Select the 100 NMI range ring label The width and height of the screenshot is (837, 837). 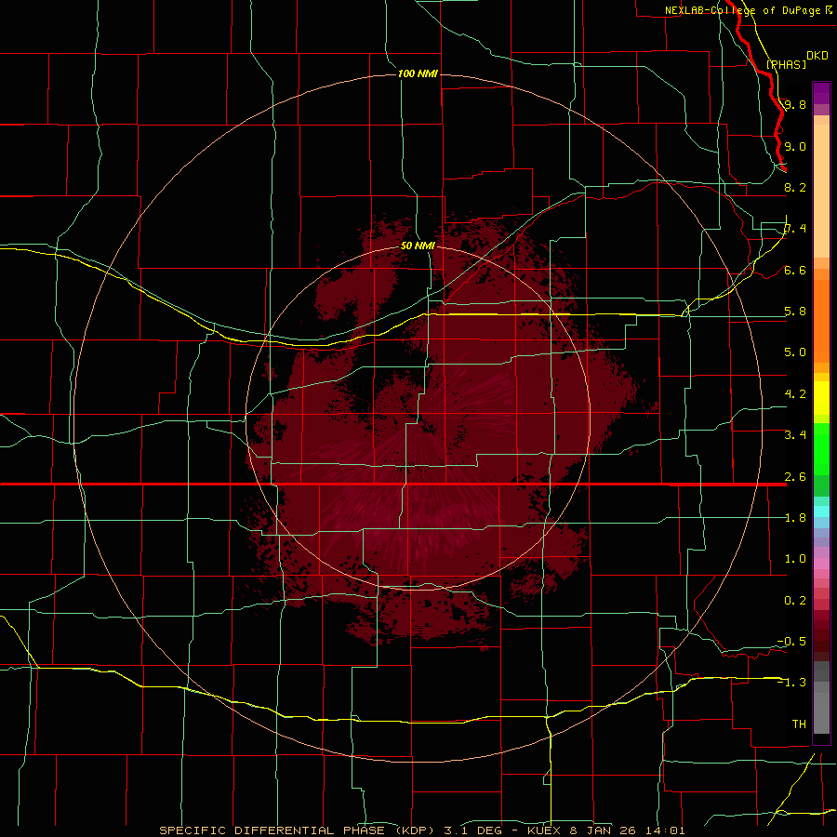coord(418,73)
